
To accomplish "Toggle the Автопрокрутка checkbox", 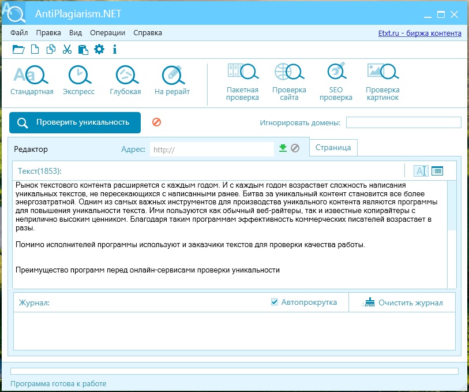I will [x=274, y=302].
